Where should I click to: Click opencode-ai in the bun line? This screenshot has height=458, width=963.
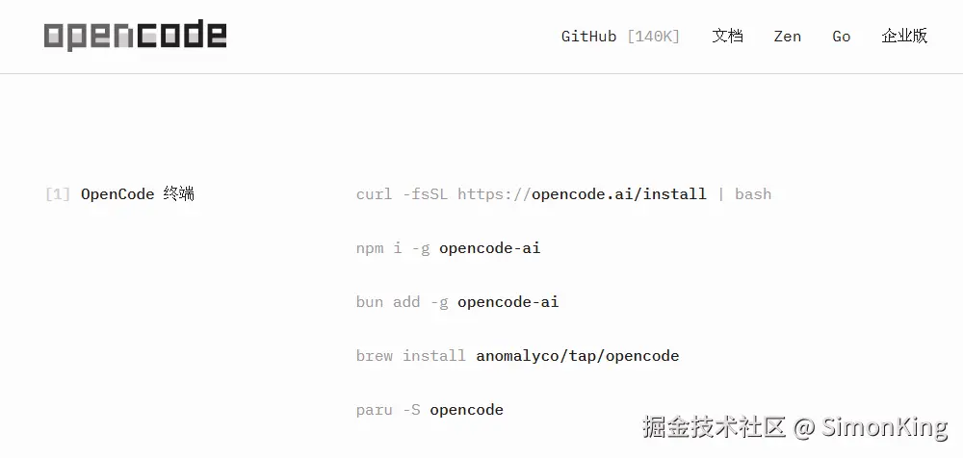508,302
